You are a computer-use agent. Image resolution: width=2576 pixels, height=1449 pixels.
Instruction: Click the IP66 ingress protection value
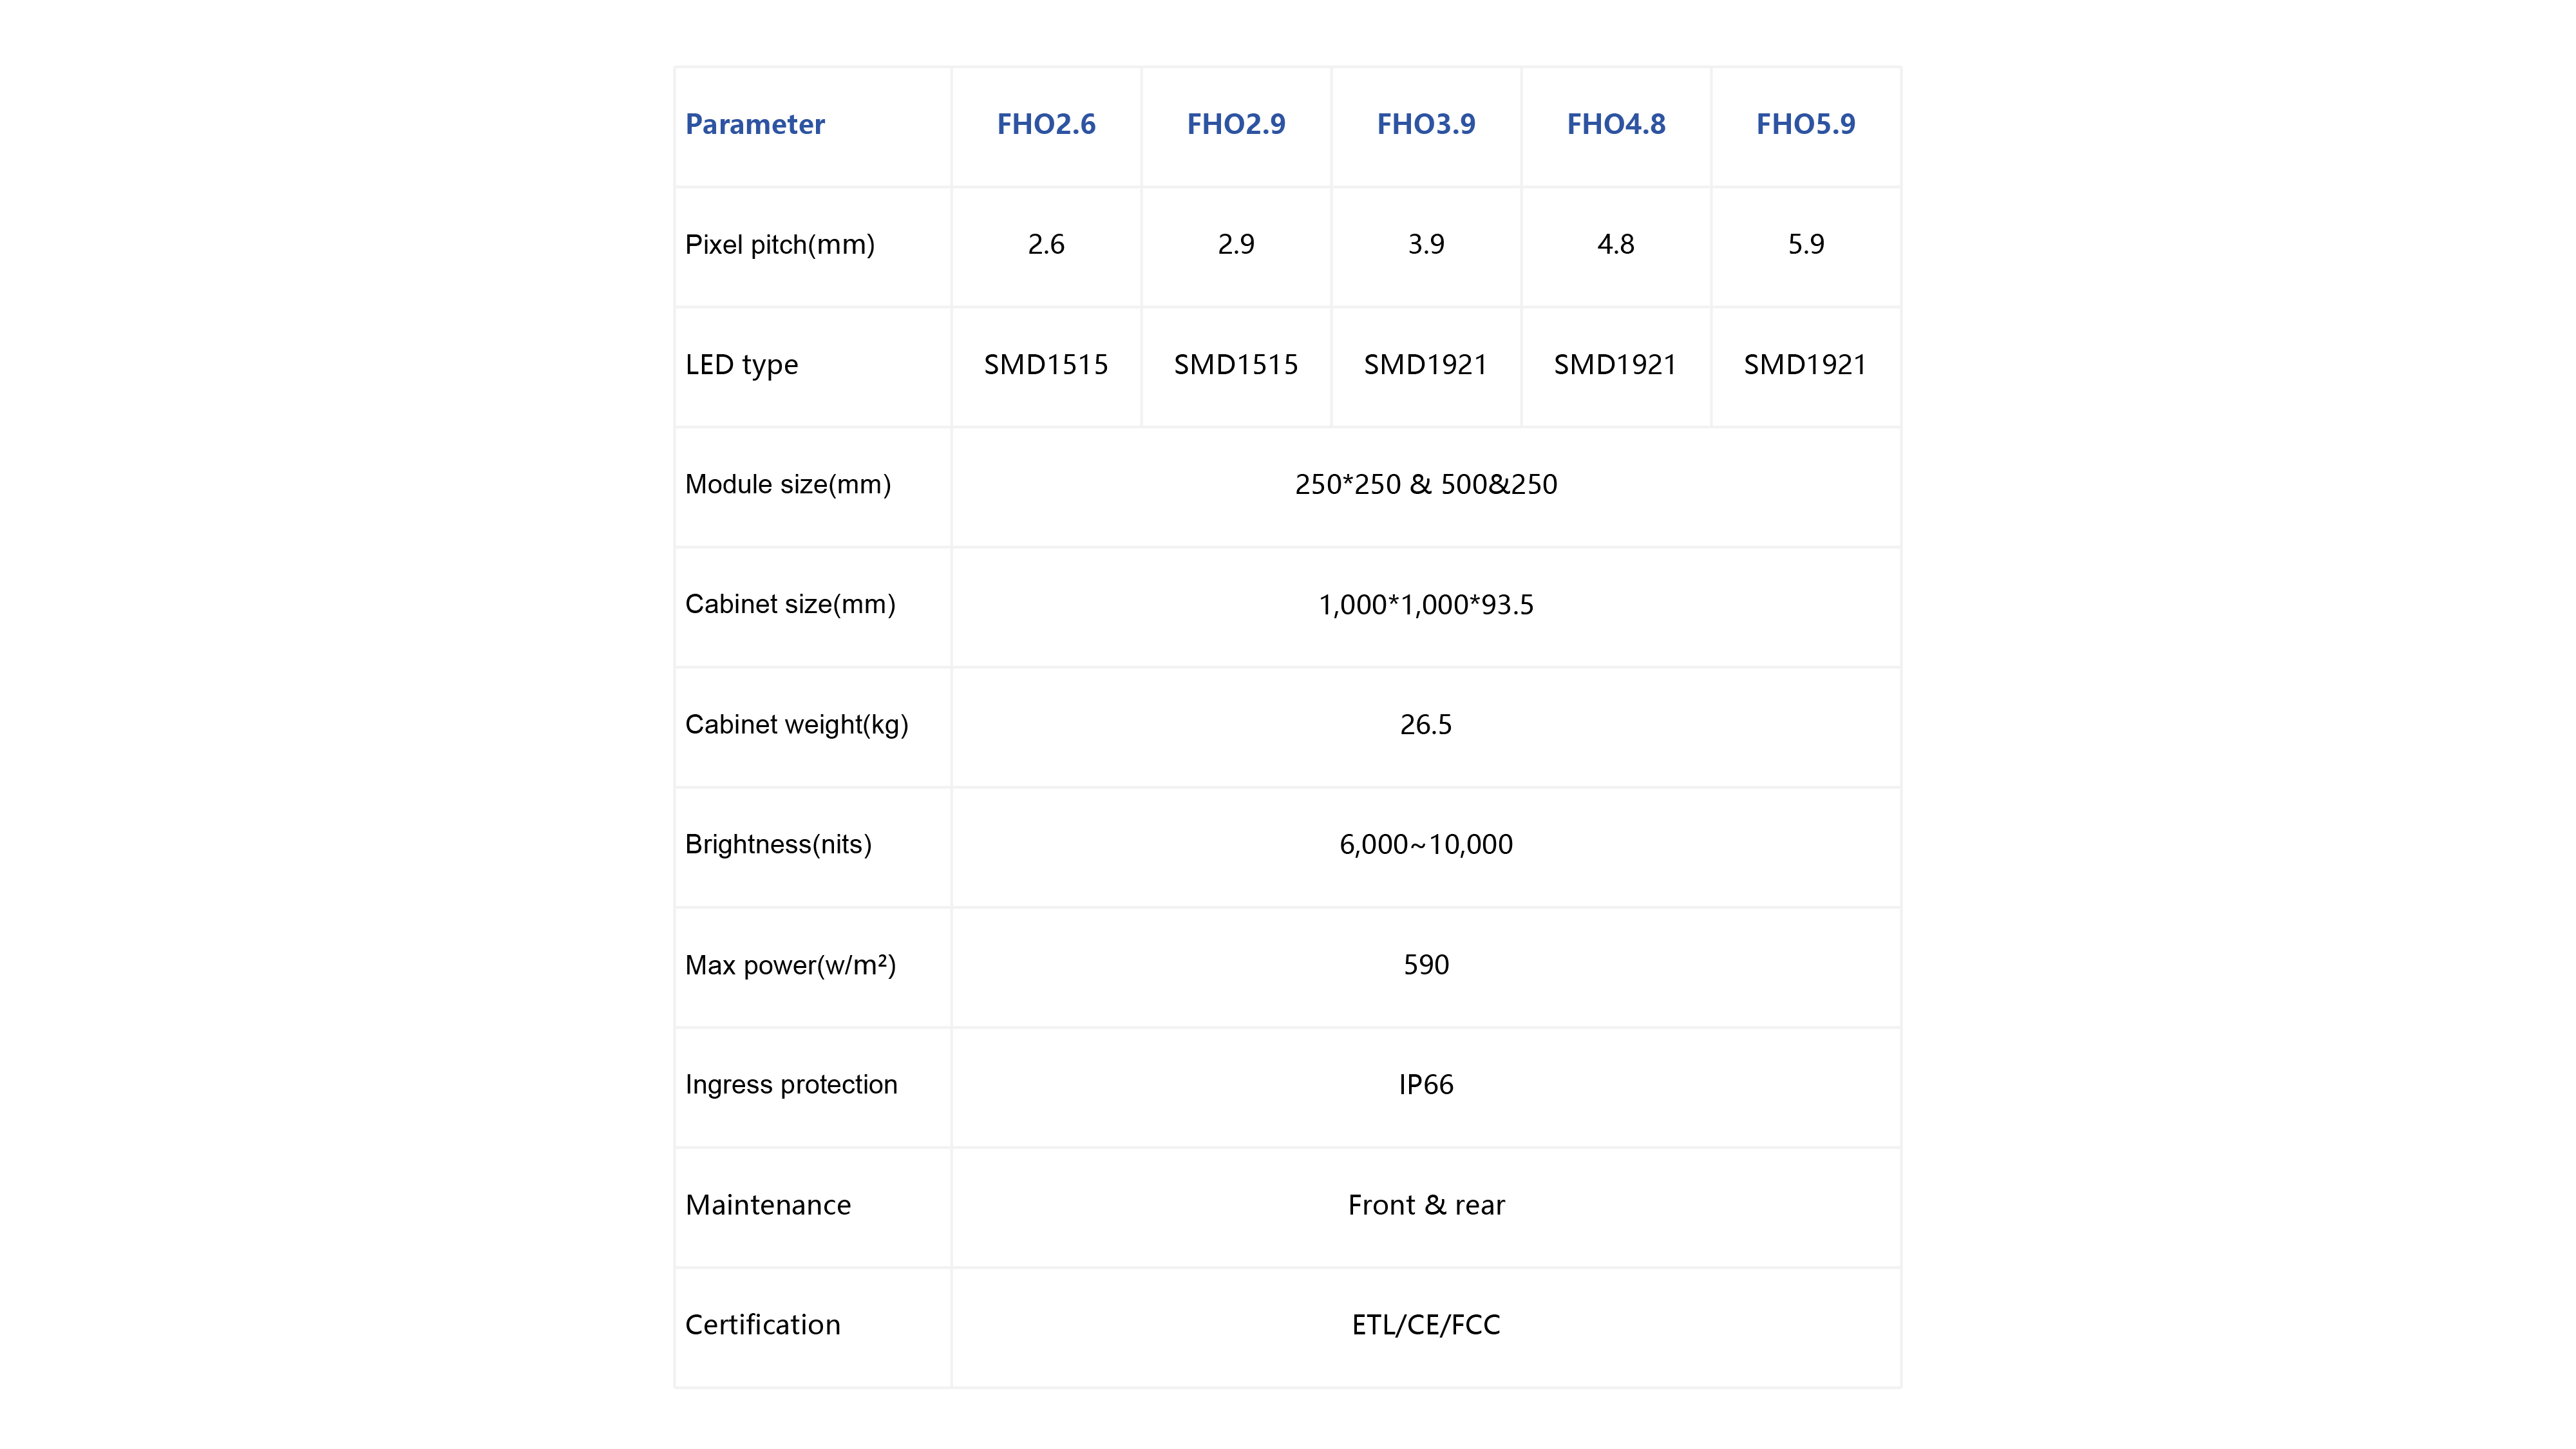point(1426,1085)
